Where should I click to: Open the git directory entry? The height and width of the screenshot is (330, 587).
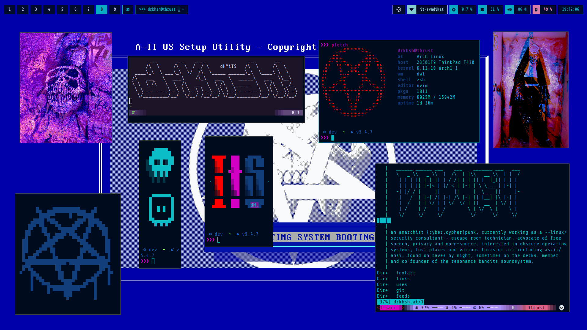400,290
